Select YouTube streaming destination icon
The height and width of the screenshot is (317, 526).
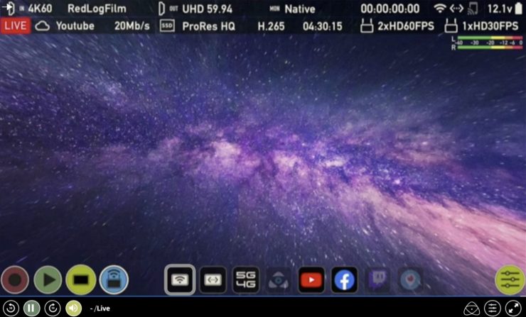tap(311, 279)
